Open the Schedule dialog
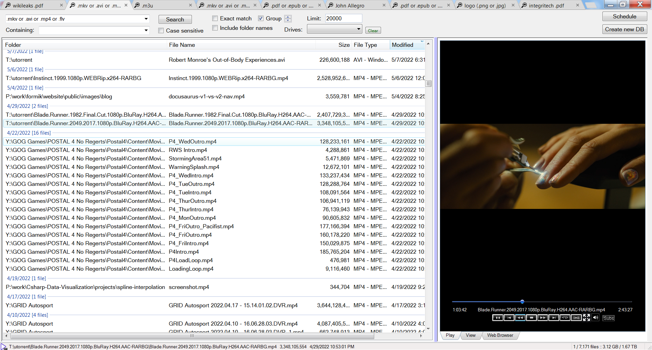Viewport: 652px width, 350px height. pyautogui.click(x=624, y=16)
